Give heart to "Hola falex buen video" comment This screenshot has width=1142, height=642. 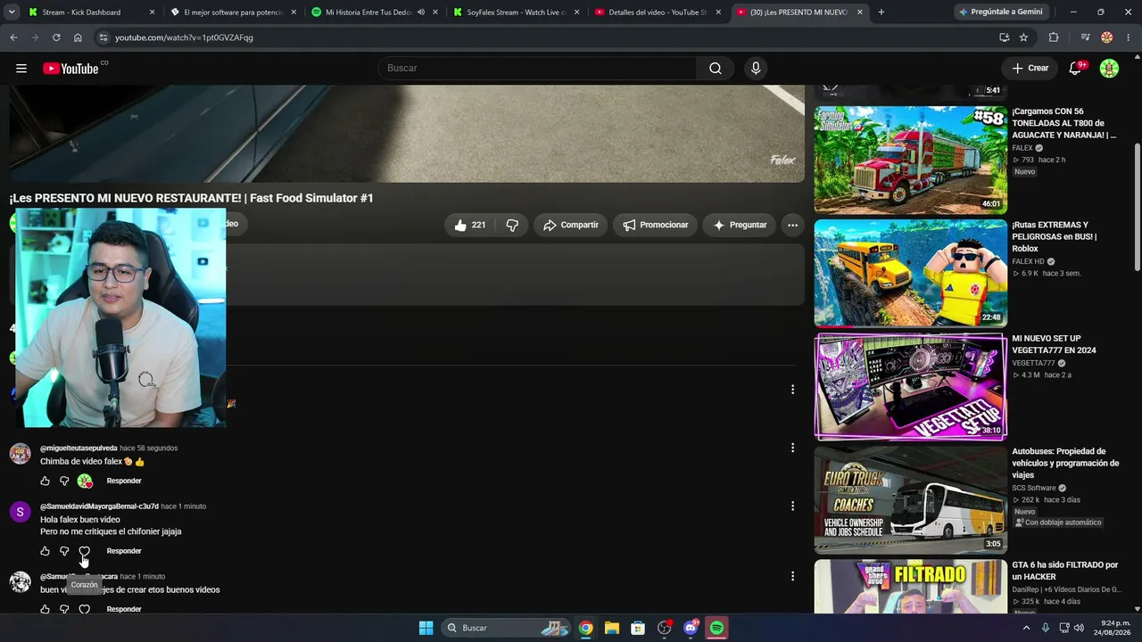tap(84, 551)
